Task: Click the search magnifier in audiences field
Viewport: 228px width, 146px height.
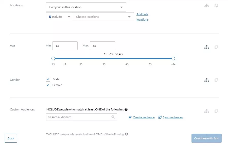Action: [x=113, y=117]
